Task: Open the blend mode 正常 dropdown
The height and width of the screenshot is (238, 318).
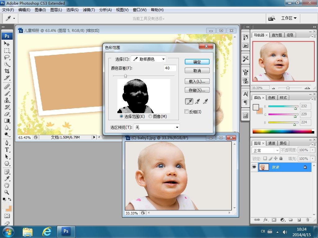Action: 266,150
